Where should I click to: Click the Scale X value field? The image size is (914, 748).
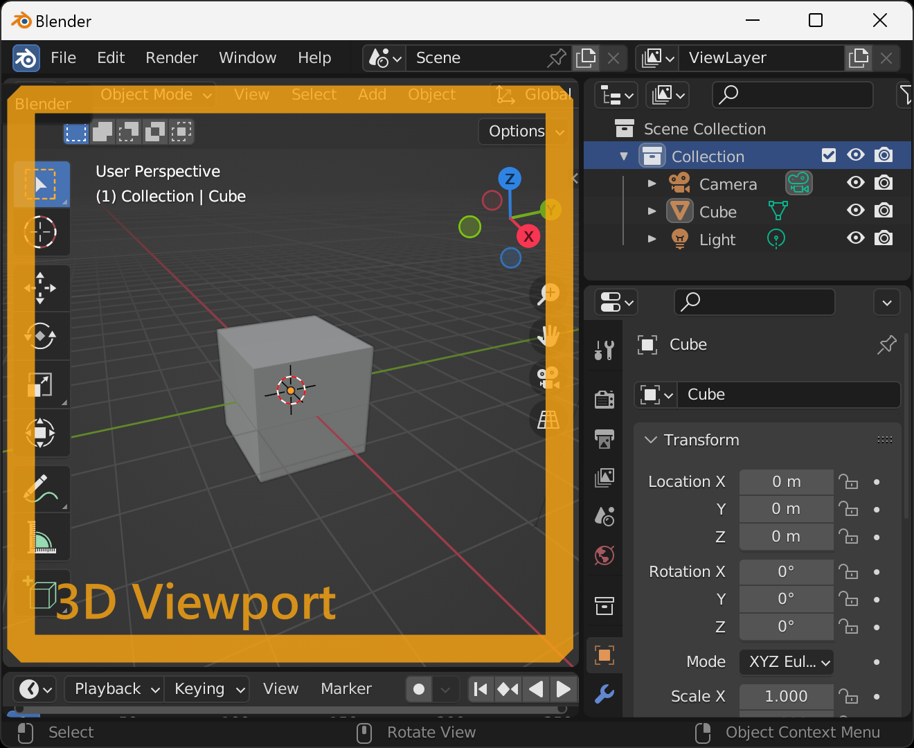pyautogui.click(x=787, y=697)
